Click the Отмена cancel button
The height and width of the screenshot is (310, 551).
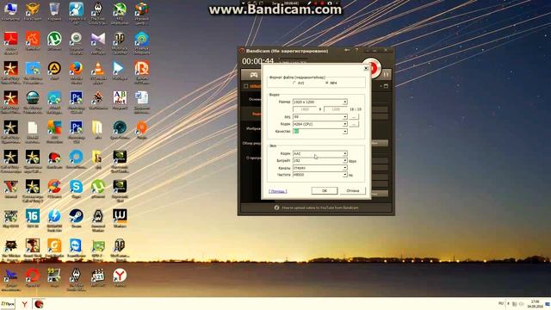tap(352, 190)
